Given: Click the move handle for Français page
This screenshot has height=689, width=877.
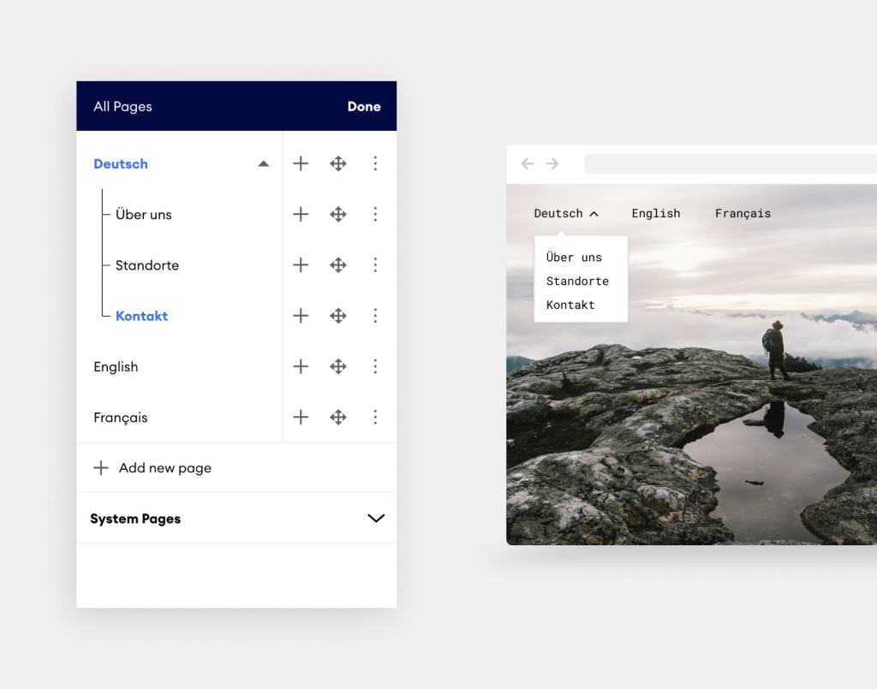Looking at the screenshot, I should [x=338, y=417].
